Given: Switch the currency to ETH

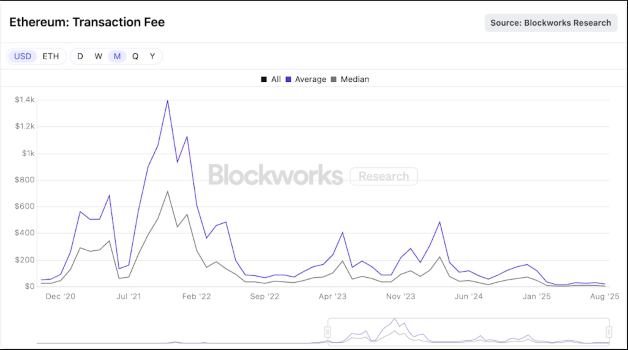Looking at the screenshot, I should (x=51, y=56).
